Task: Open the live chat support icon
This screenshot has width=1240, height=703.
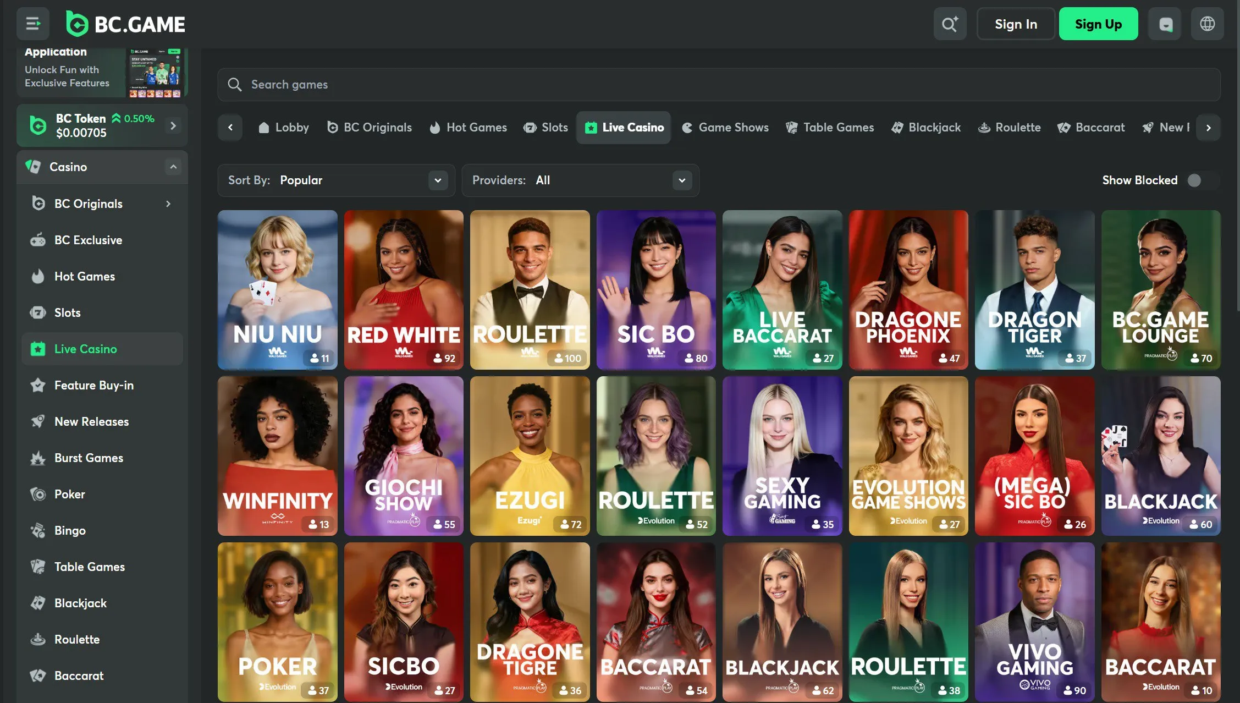Action: click(x=1165, y=24)
